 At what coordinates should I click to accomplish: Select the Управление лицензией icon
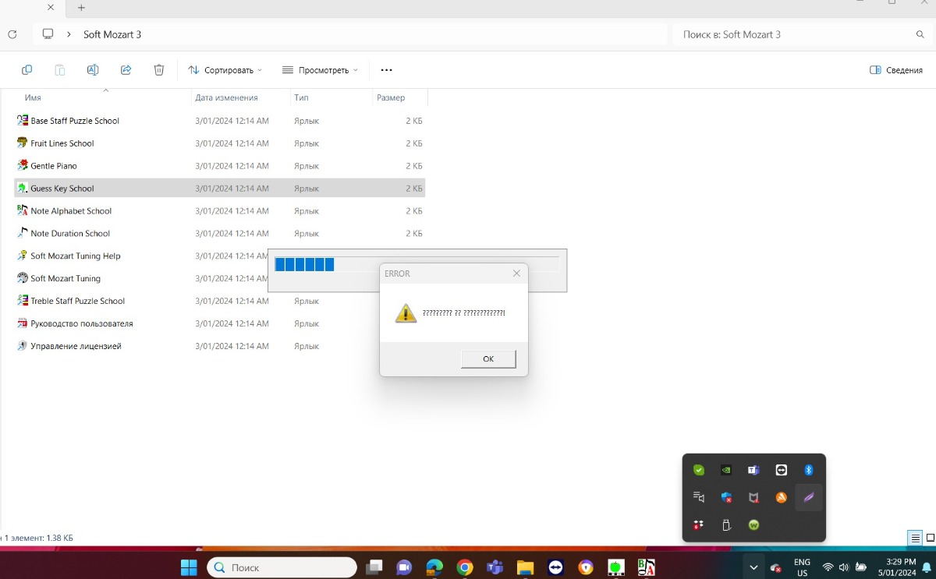[x=23, y=346]
